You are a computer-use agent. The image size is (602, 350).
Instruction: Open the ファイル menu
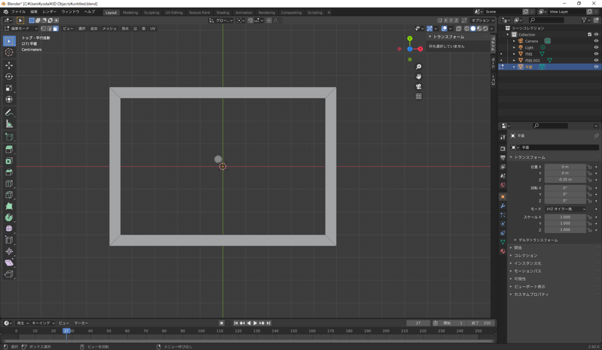(19, 11)
